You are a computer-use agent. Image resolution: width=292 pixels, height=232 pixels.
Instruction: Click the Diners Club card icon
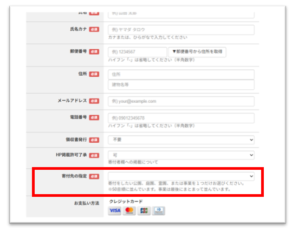click(x=159, y=210)
